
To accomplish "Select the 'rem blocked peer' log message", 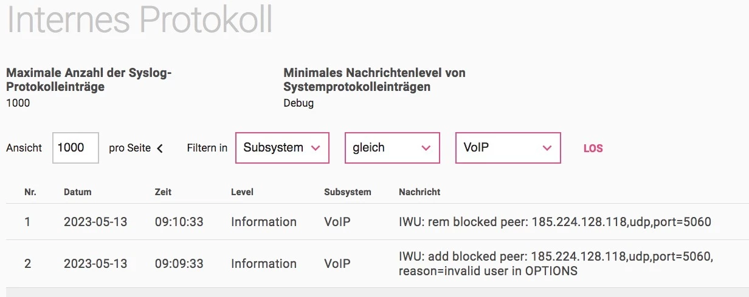I will click(x=554, y=222).
